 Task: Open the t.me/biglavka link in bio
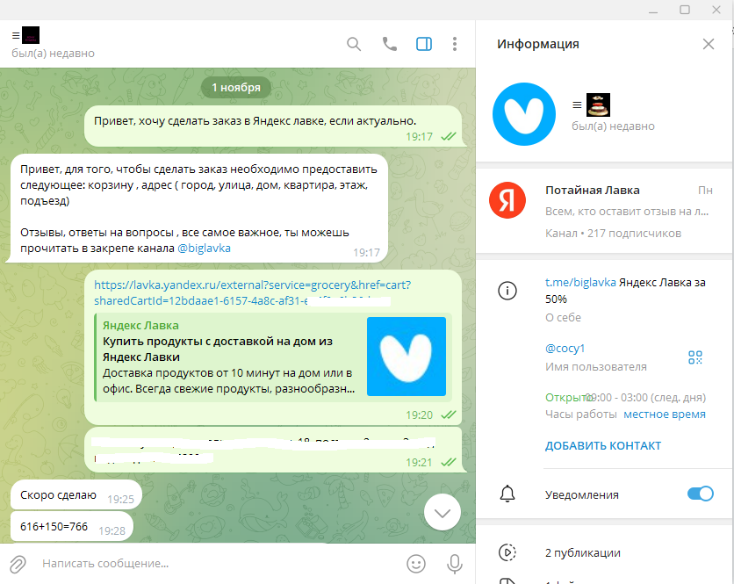tap(580, 283)
